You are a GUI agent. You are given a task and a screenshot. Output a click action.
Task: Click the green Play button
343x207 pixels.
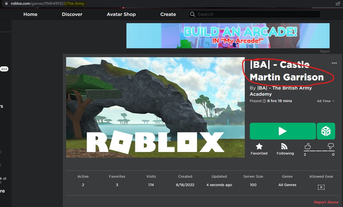[x=283, y=131]
